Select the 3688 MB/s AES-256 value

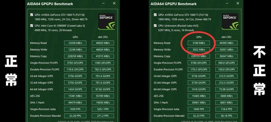coord(226,96)
